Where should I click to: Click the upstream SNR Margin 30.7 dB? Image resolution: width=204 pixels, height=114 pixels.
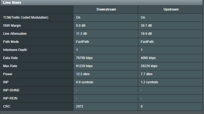pyautogui.click(x=146, y=26)
